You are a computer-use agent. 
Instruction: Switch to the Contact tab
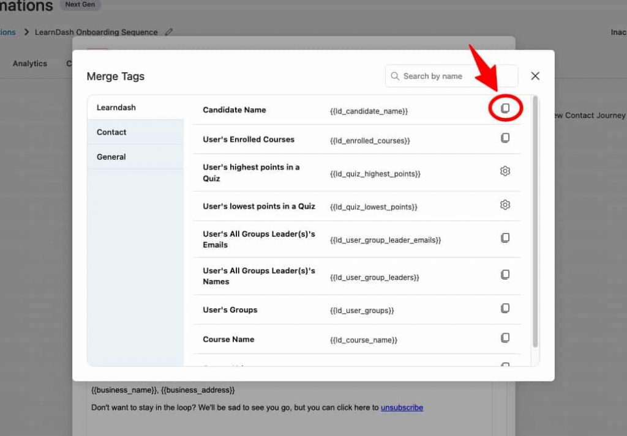(x=135, y=132)
